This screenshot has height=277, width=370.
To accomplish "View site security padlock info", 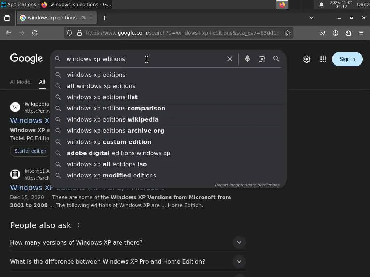I will (x=79, y=33).
